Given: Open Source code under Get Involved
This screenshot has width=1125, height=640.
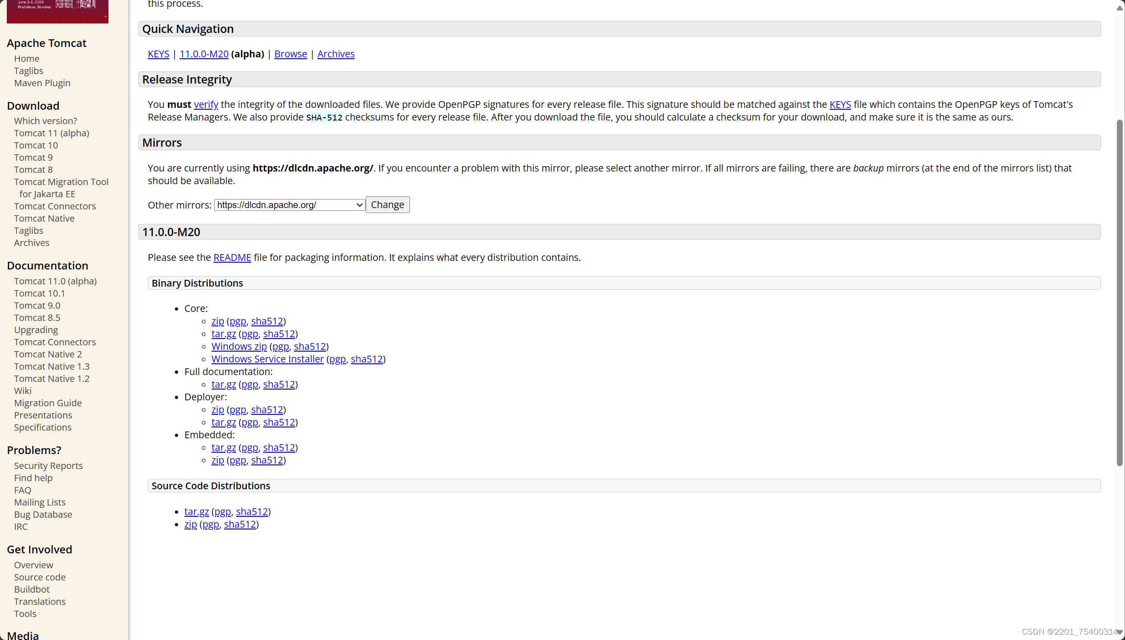Looking at the screenshot, I should click(40, 577).
